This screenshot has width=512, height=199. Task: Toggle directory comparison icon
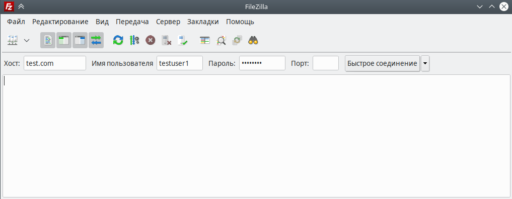pos(221,40)
